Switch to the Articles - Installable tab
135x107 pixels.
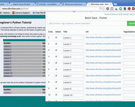[48, 4]
